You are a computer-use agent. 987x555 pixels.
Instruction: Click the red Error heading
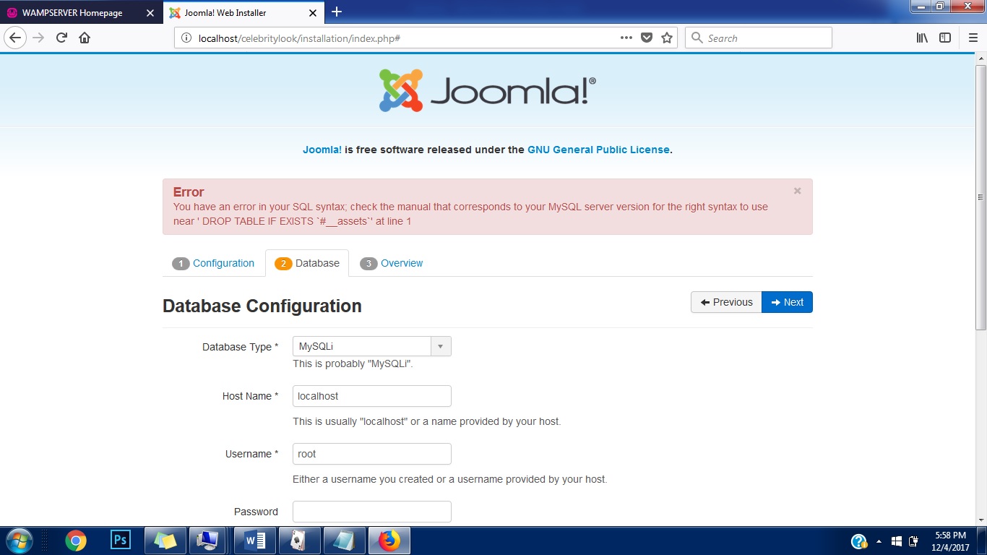pos(189,192)
